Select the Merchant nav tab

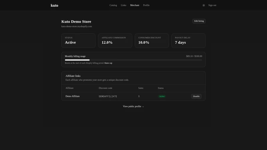(x=135, y=5)
